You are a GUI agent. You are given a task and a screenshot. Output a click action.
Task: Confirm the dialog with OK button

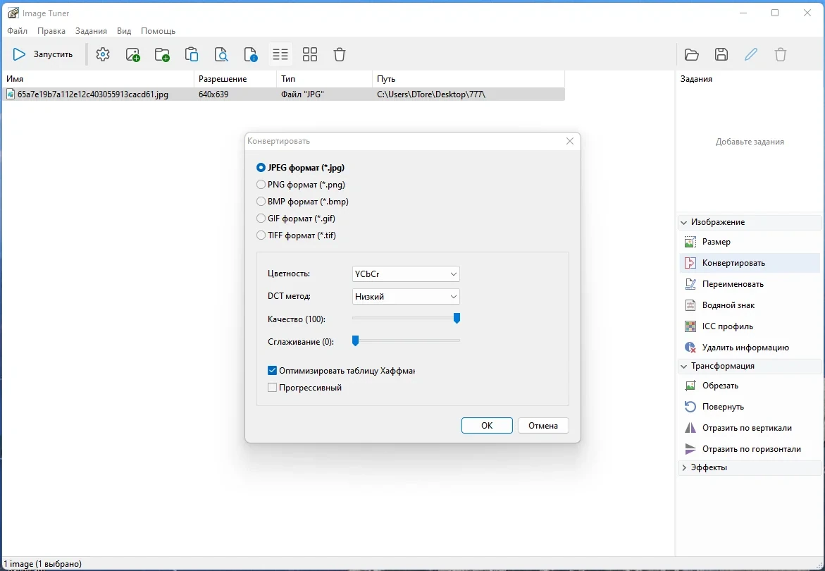pyautogui.click(x=487, y=426)
